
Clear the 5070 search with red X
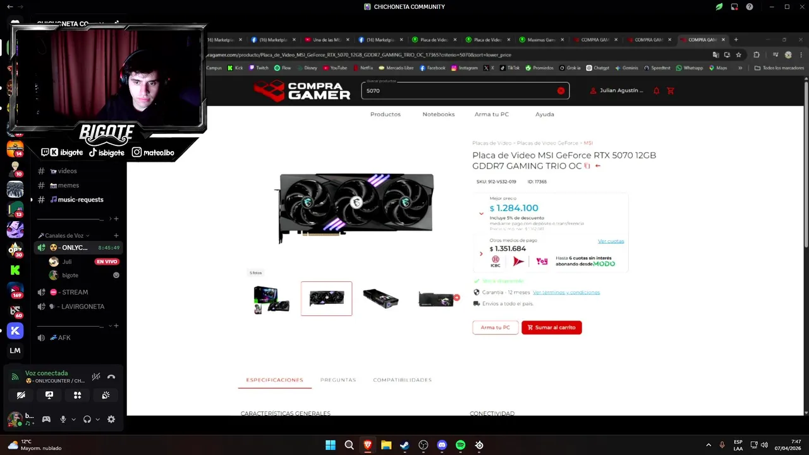(x=561, y=91)
